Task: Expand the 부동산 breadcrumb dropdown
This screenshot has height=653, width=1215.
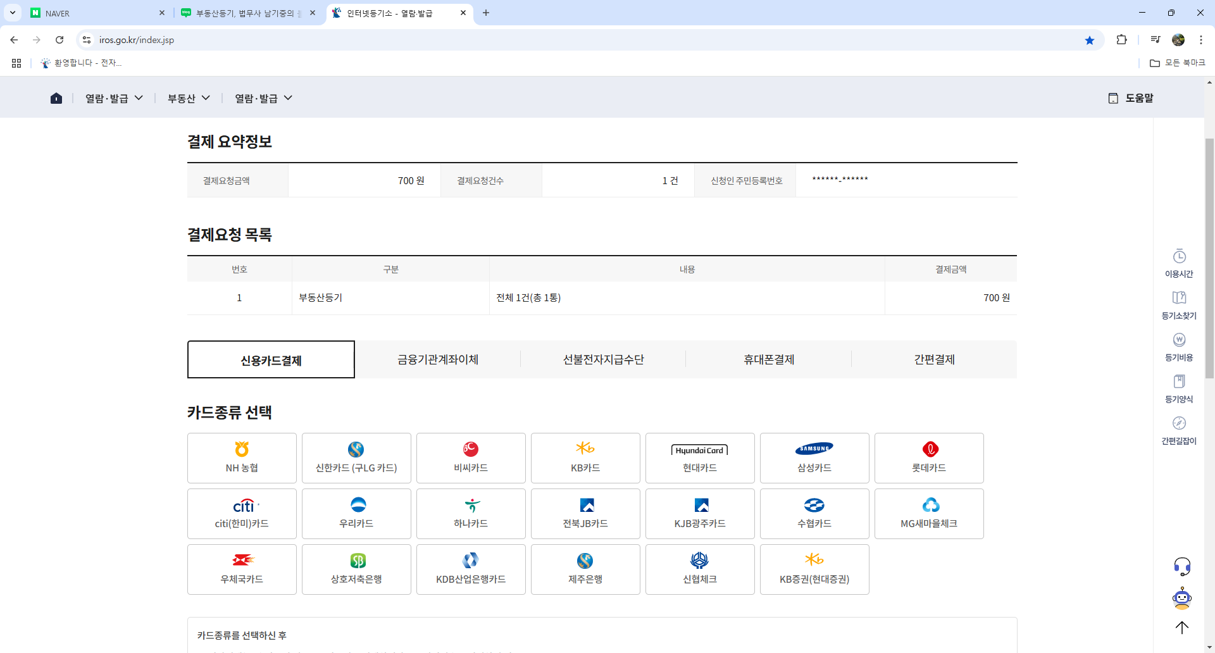Action: coord(189,98)
